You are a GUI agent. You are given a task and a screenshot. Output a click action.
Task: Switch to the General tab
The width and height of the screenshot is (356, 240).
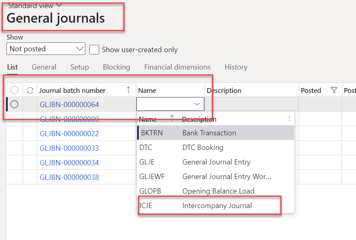44,67
